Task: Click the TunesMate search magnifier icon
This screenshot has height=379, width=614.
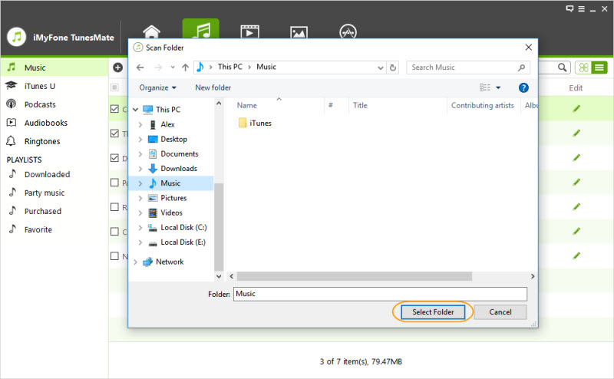Action: coord(562,68)
